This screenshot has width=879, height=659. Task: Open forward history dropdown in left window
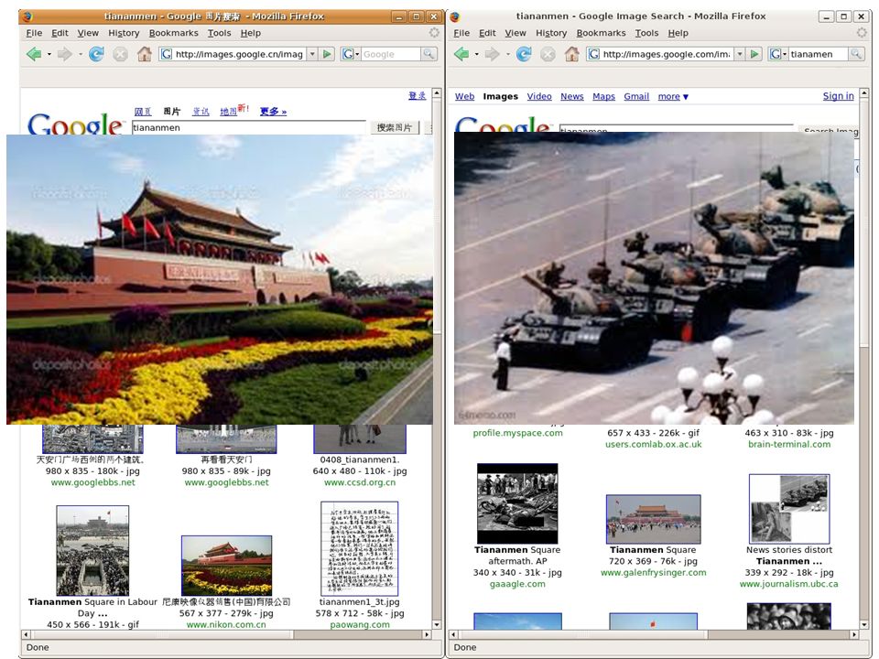[81, 54]
